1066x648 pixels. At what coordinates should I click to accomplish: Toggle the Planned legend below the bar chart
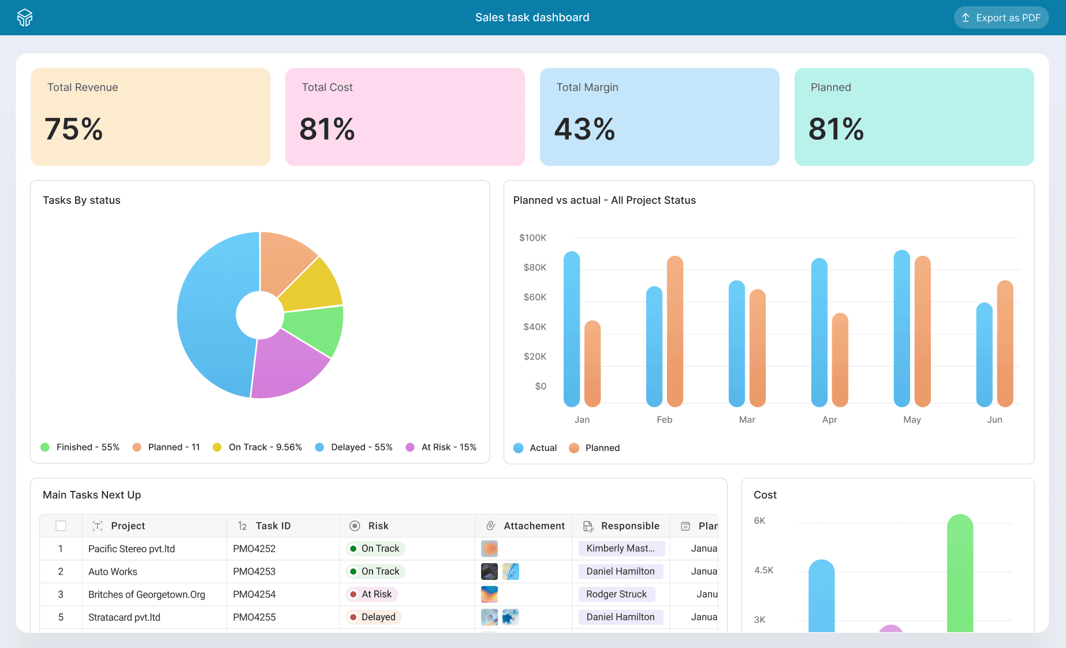[594, 448]
